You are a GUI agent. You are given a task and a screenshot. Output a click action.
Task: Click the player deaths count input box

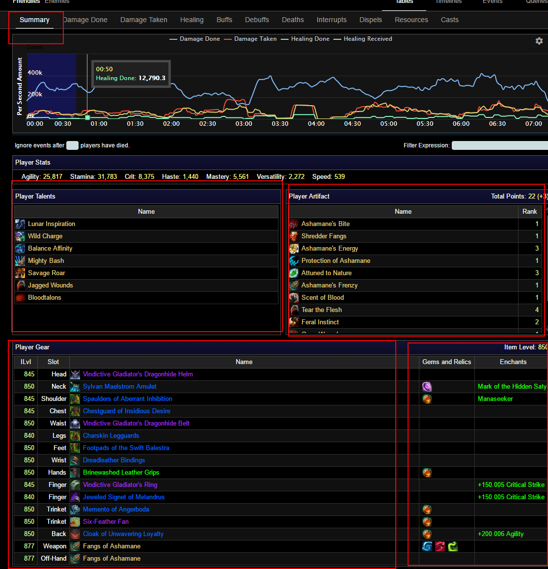[x=72, y=145]
